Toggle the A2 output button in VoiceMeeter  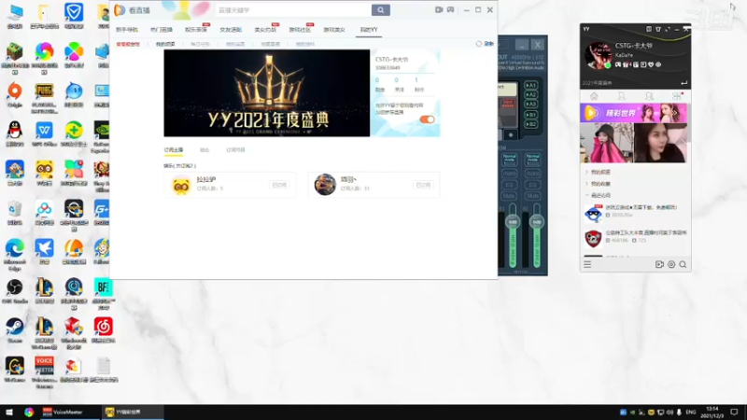click(x=530, y=95)
